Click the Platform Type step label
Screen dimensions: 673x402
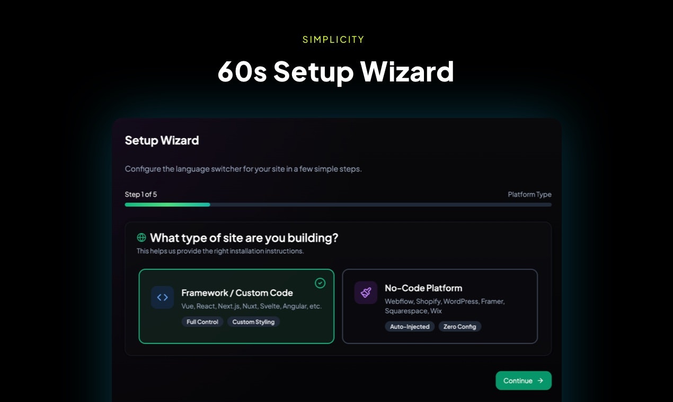[529, 194]
